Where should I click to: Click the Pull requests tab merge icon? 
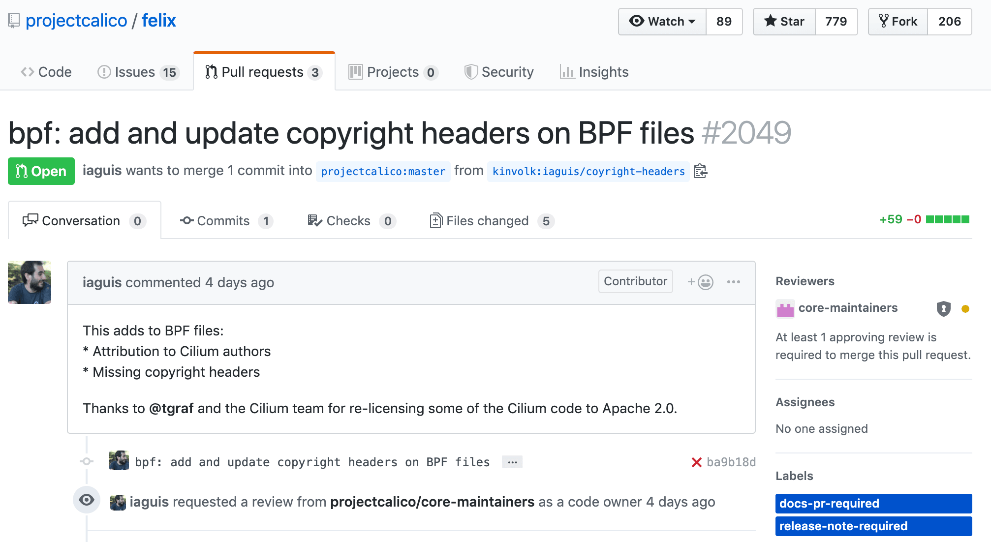click(x=211, y=72)
